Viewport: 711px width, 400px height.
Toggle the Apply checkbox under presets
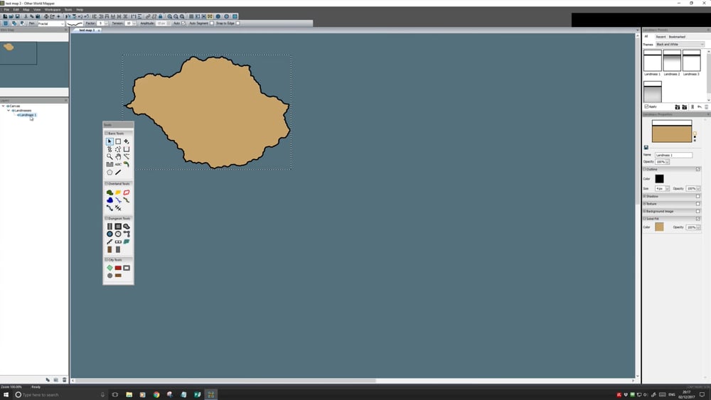pos(646,107)
